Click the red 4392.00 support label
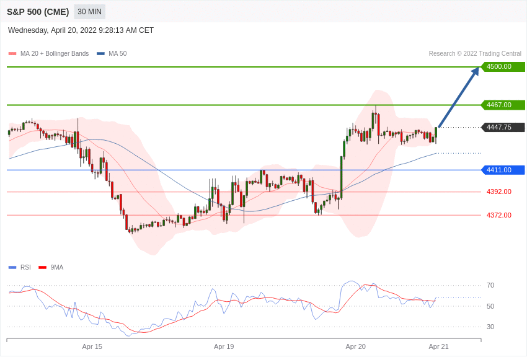 point(498,192)
